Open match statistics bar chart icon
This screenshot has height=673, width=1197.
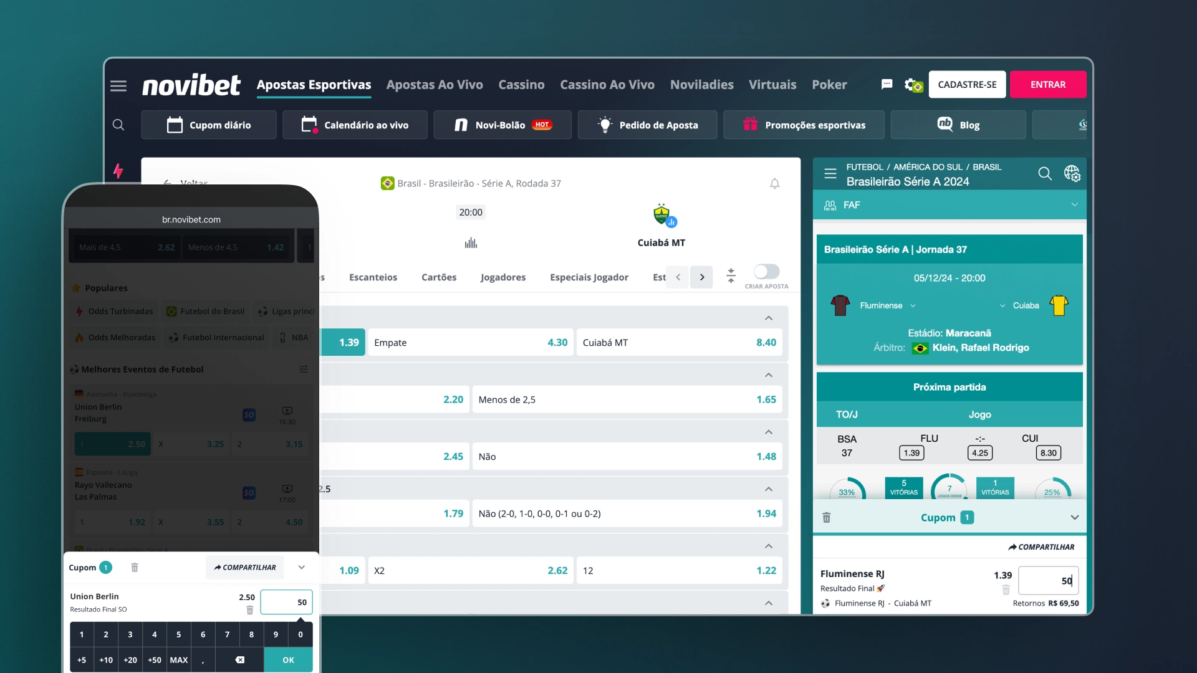471,243
